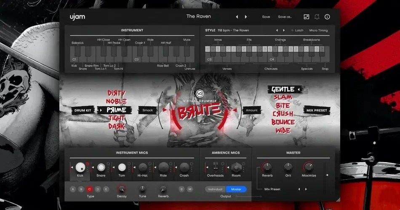
Task: Mute channel with M button
Action: [x=190, y=189]
